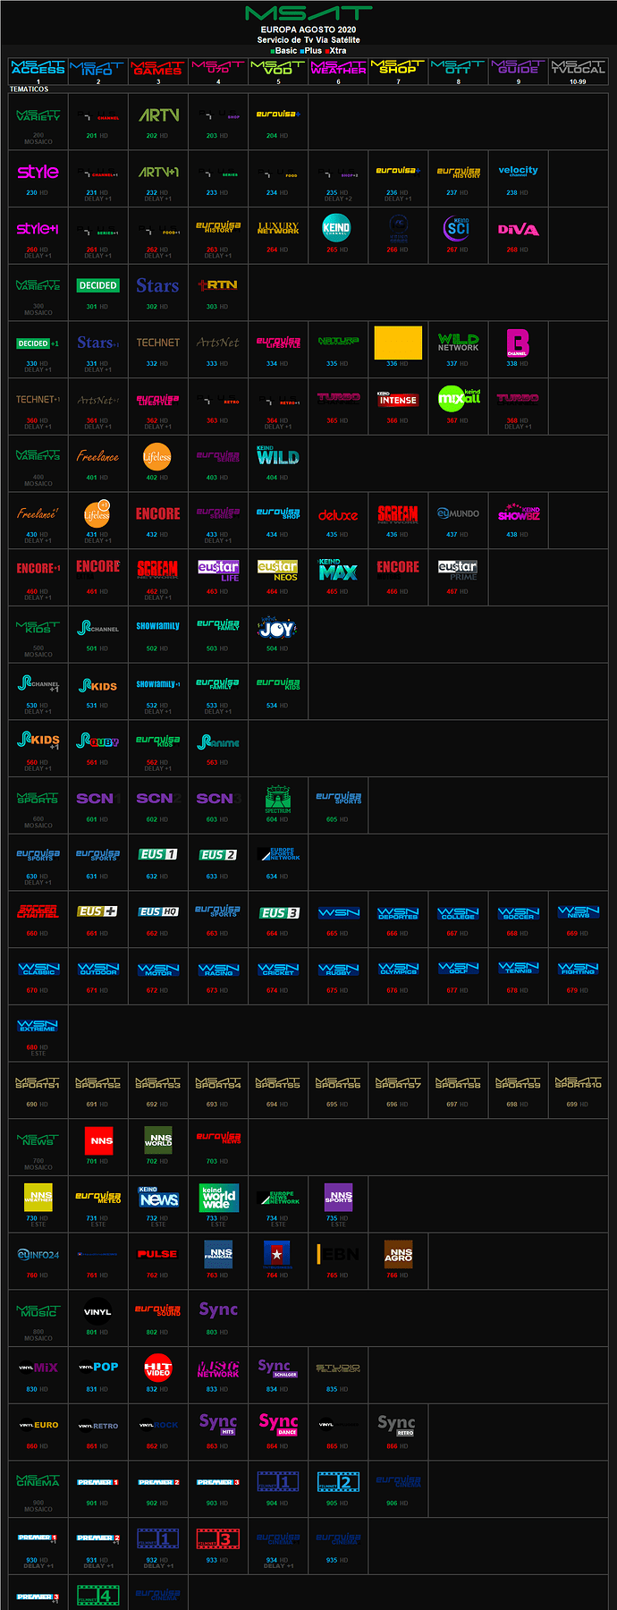Click the NNS Agro 766 logo

coord(398,1254)
